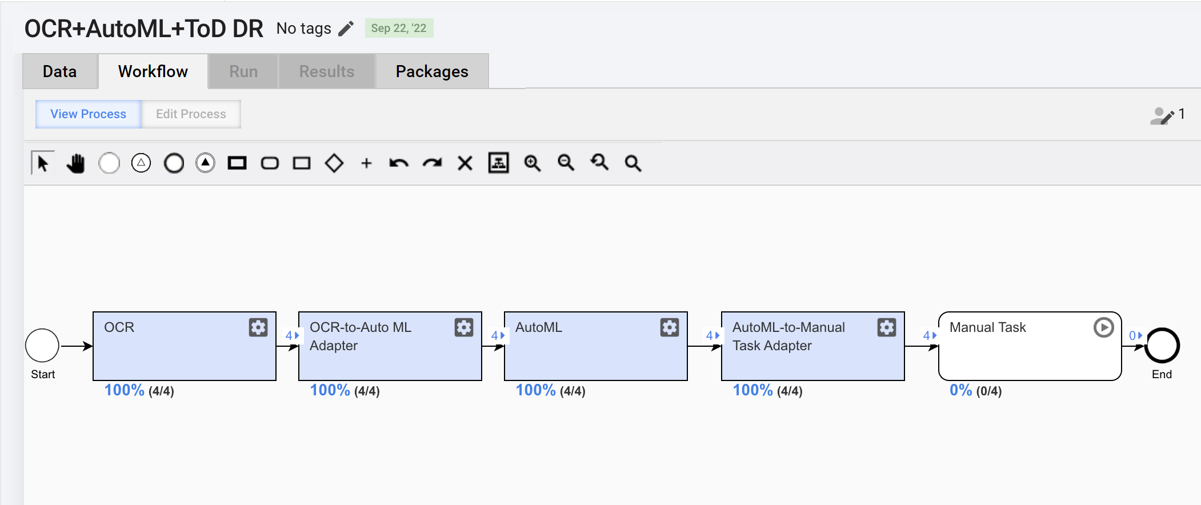This screenshot has height=505, width=1201.
Task: Pick the rounded rectangle task tool
Action: coord(270,163)
